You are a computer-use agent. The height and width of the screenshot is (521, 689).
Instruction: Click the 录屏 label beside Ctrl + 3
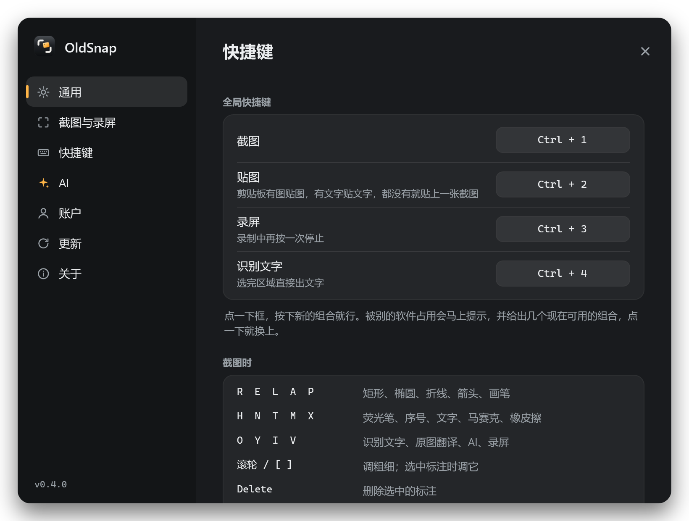pyautogui.click(x=248, y=222)
